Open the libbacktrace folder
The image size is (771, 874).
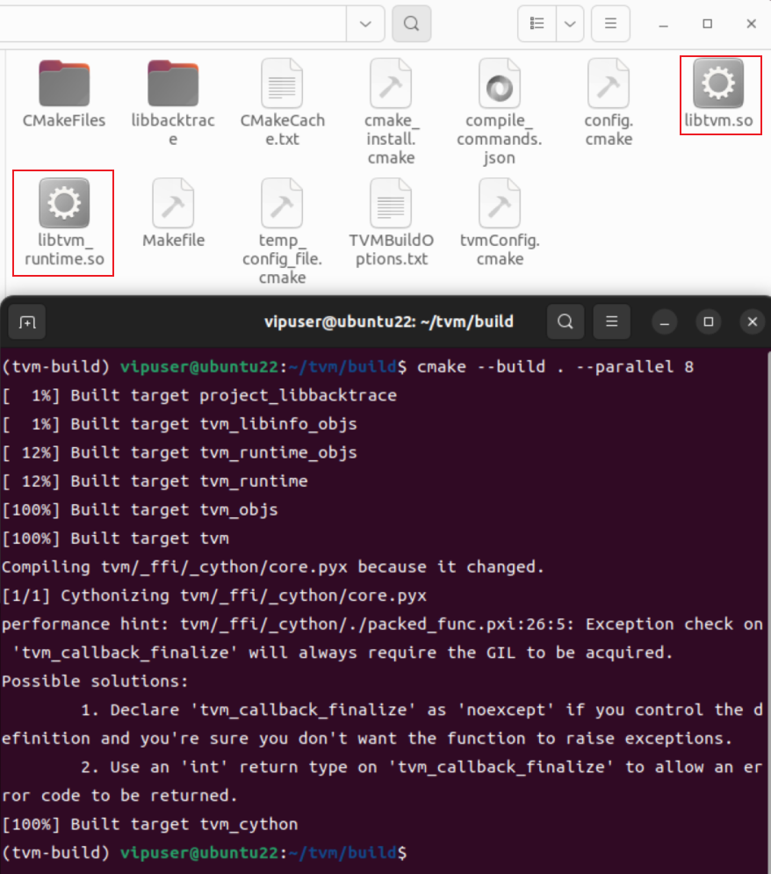pos(173,83)
